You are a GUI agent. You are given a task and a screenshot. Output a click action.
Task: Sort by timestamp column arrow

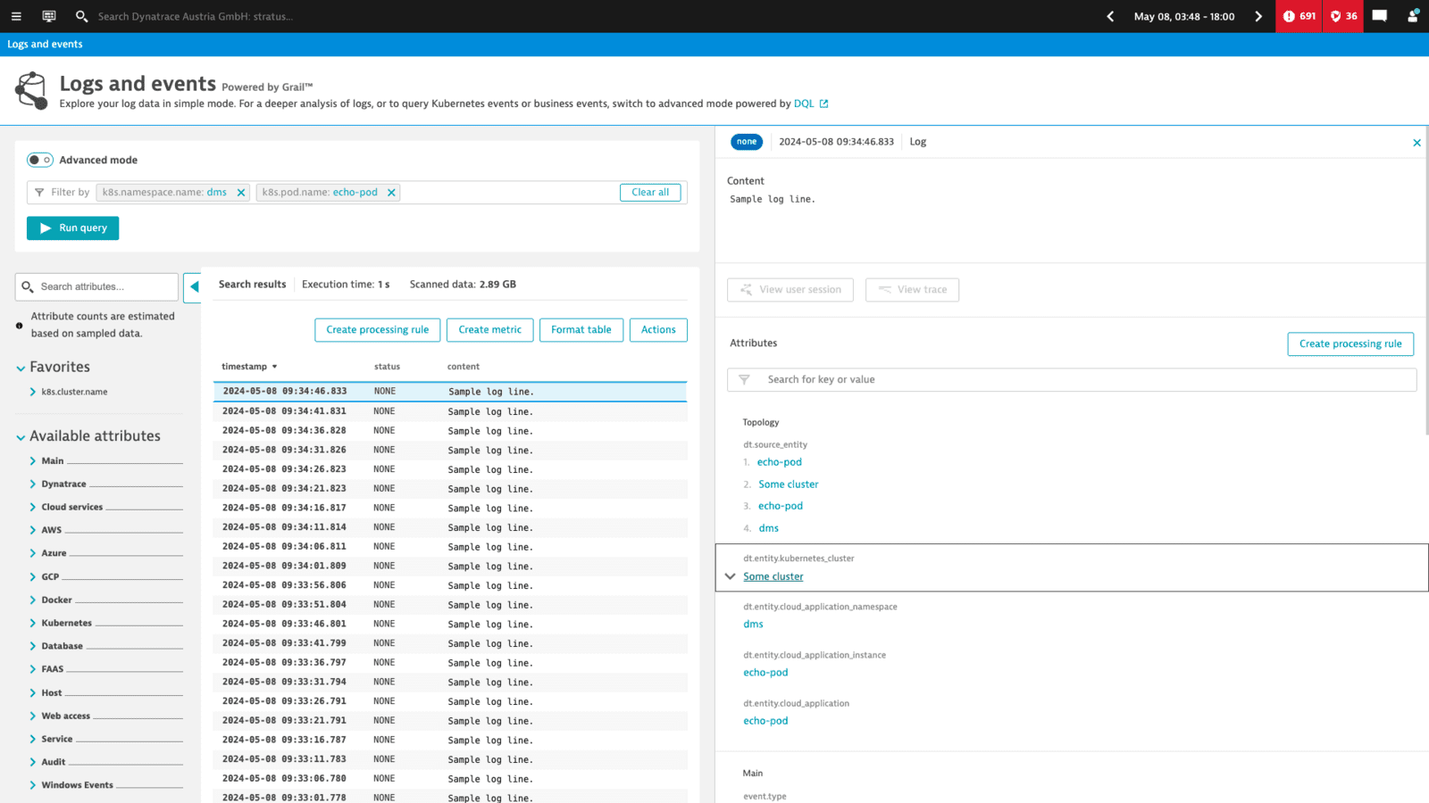[x=274, y=367]
